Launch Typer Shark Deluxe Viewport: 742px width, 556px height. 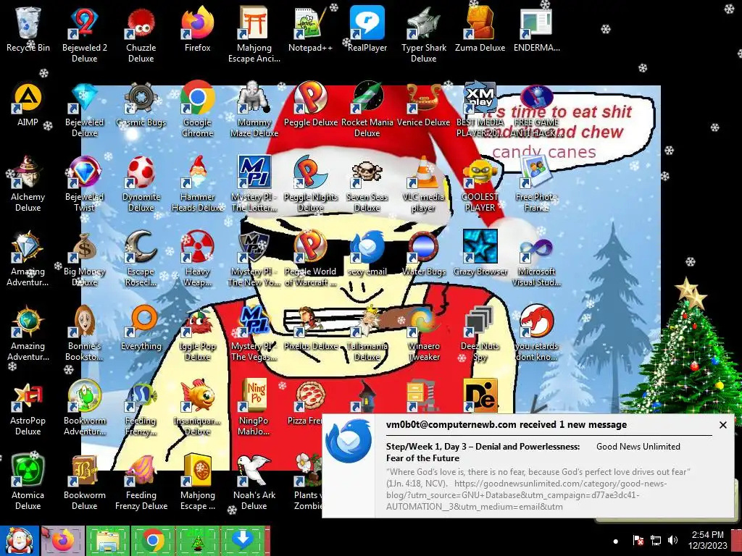point(423,35)
